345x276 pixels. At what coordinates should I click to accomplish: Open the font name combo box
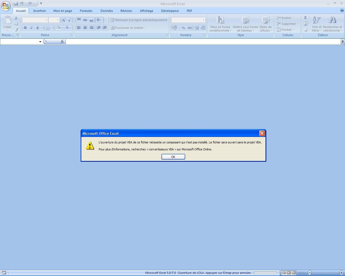pos(35,20)
